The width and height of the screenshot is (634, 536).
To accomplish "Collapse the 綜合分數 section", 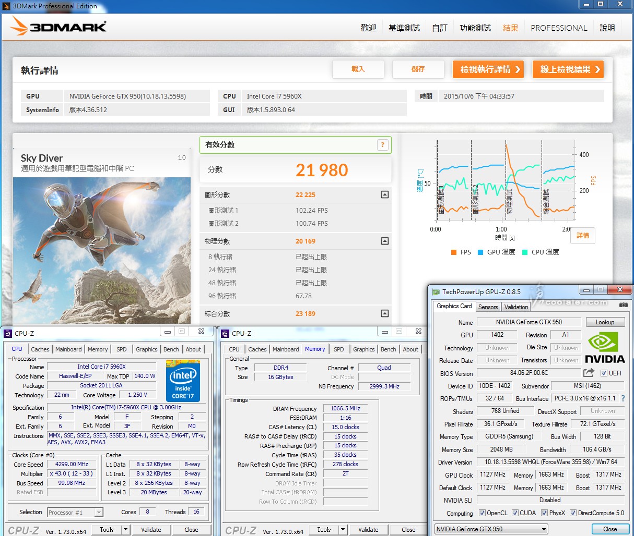I will click(385, 313).
